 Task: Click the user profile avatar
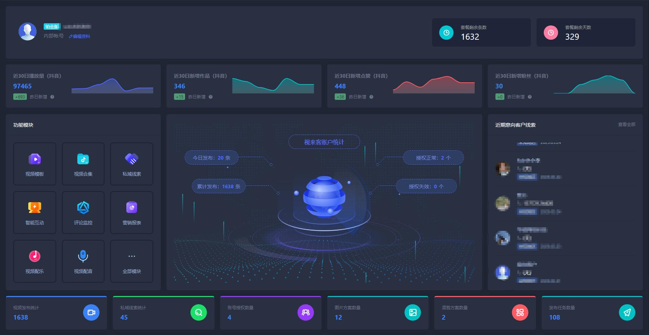click(x=28, y=31)
